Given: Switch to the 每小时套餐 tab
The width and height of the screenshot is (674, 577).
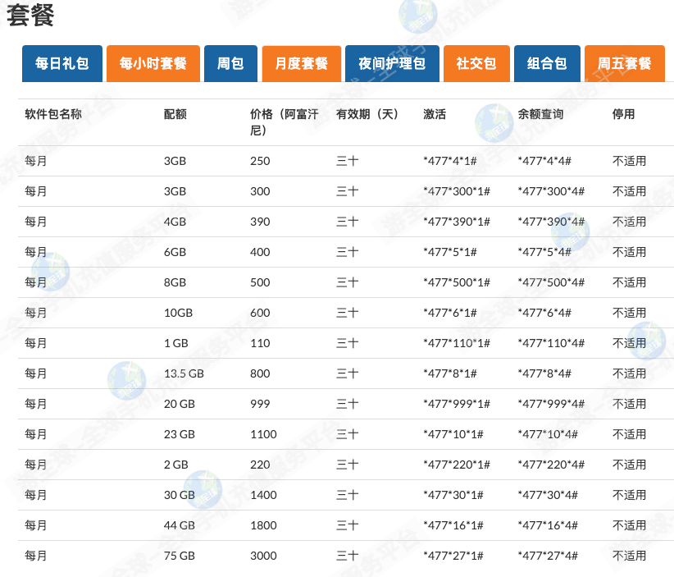Looking at the screenshot, I should point(153,63).
